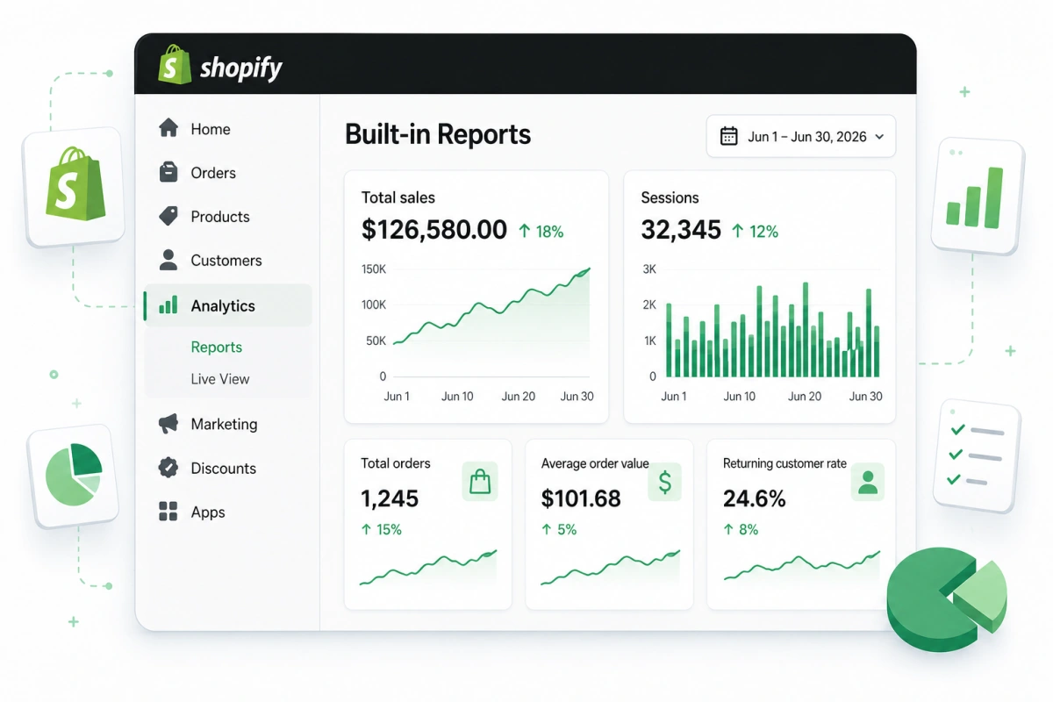The width and height of the screenshot is (1053, 702).
Task: Click the 24.6% returning rate value
Action: [x=755, y=498]
